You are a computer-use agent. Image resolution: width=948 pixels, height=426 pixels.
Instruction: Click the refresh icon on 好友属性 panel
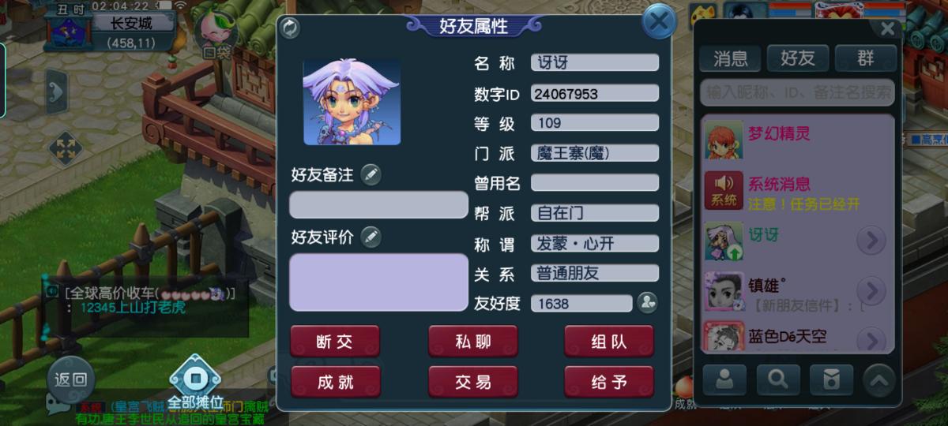click(290, 28)
